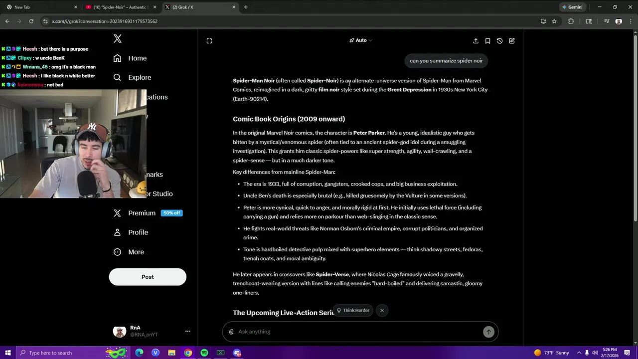
Task: Open browser Extensions puzzle icon
Action: (x=571, y=21)
